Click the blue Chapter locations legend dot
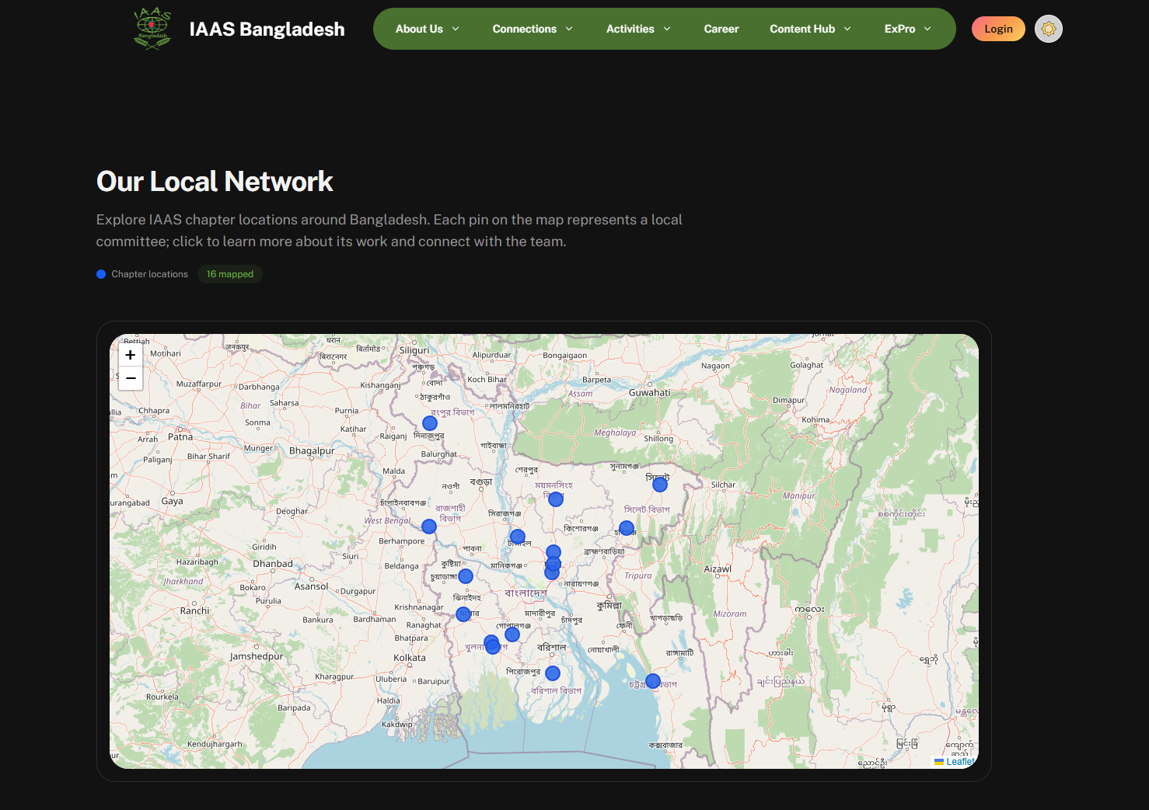Screen dimensions: 1149x810 (101, 273)
